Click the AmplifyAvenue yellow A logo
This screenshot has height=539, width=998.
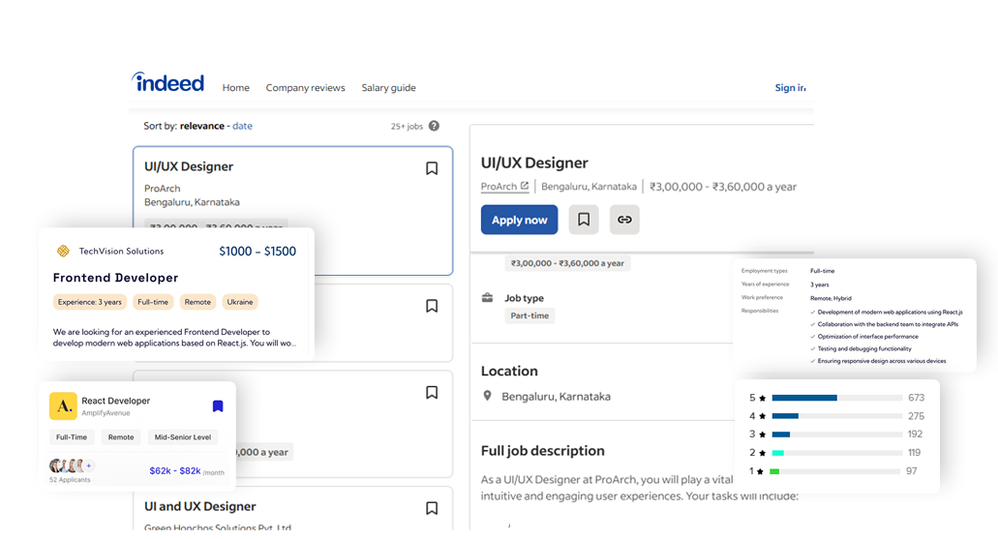pyautogui.click(x=63, y=405)
